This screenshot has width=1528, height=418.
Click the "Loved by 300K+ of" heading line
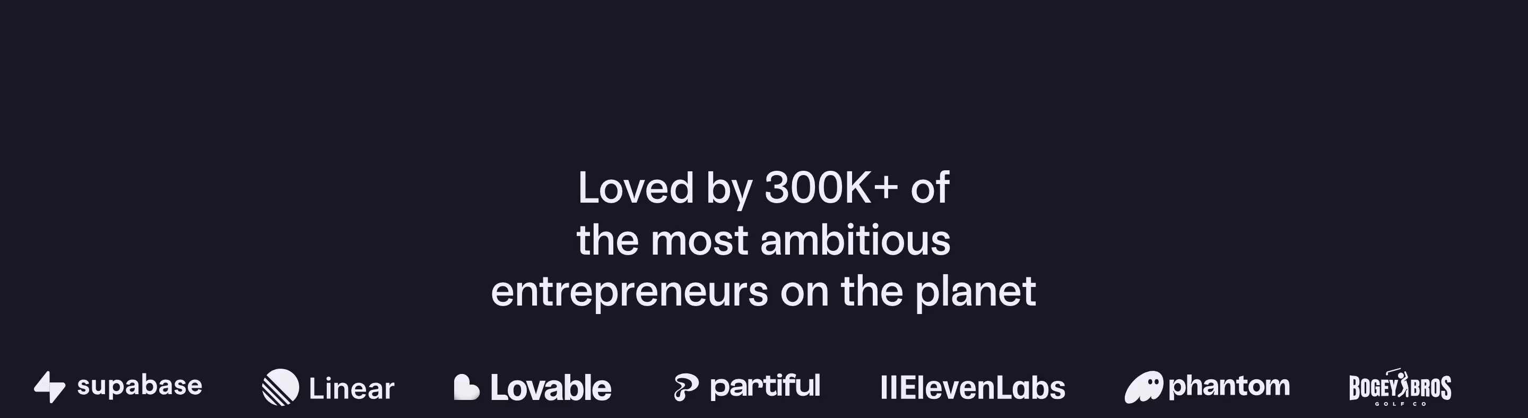tap(763, 188)
